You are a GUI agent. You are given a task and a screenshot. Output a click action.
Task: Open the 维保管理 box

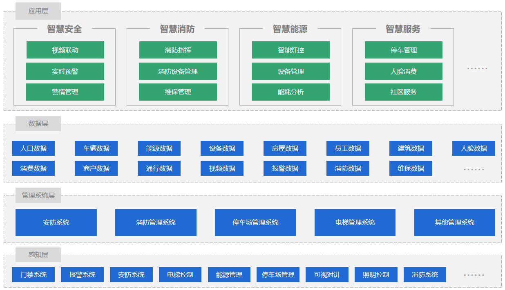(178, 92)
